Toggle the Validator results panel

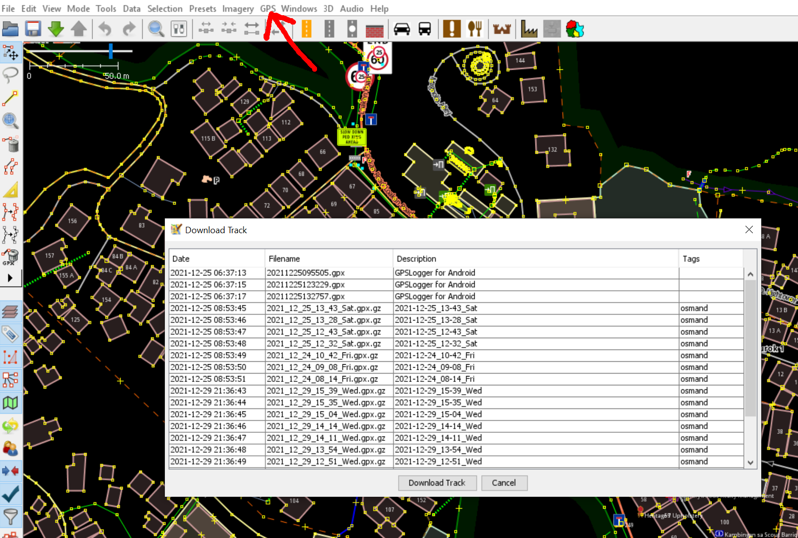[x=10, y=493]
